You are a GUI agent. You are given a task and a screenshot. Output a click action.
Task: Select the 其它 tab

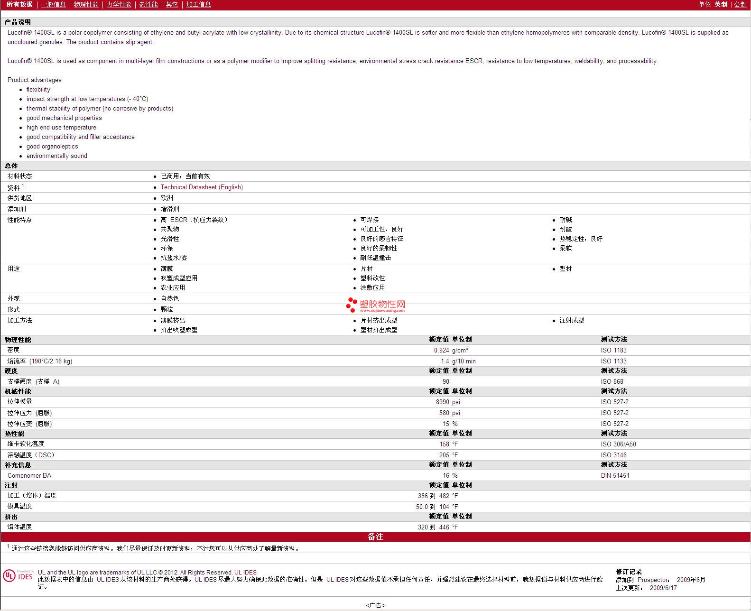click(x=172, y=4)
